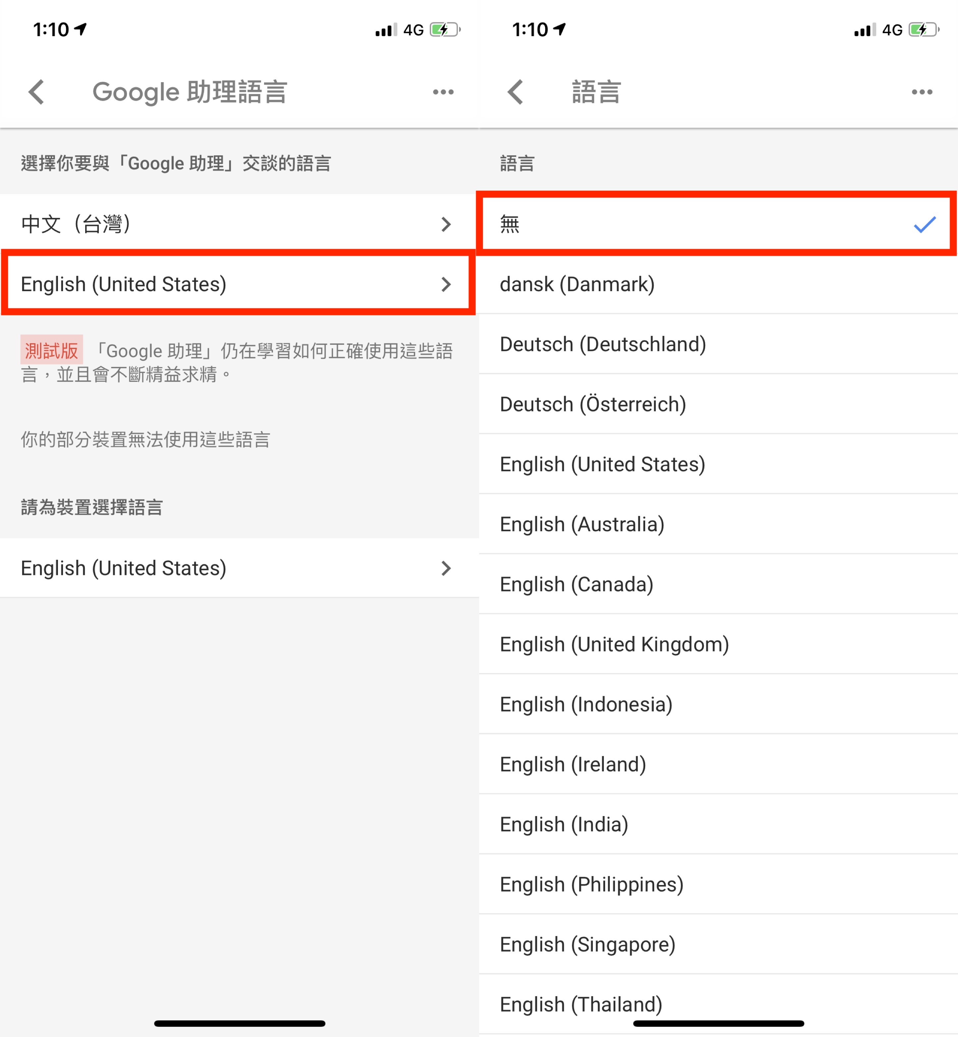The image size is (958, 1037).
Task: Expand chevron on device language row
Action: [x=446, y=568]
